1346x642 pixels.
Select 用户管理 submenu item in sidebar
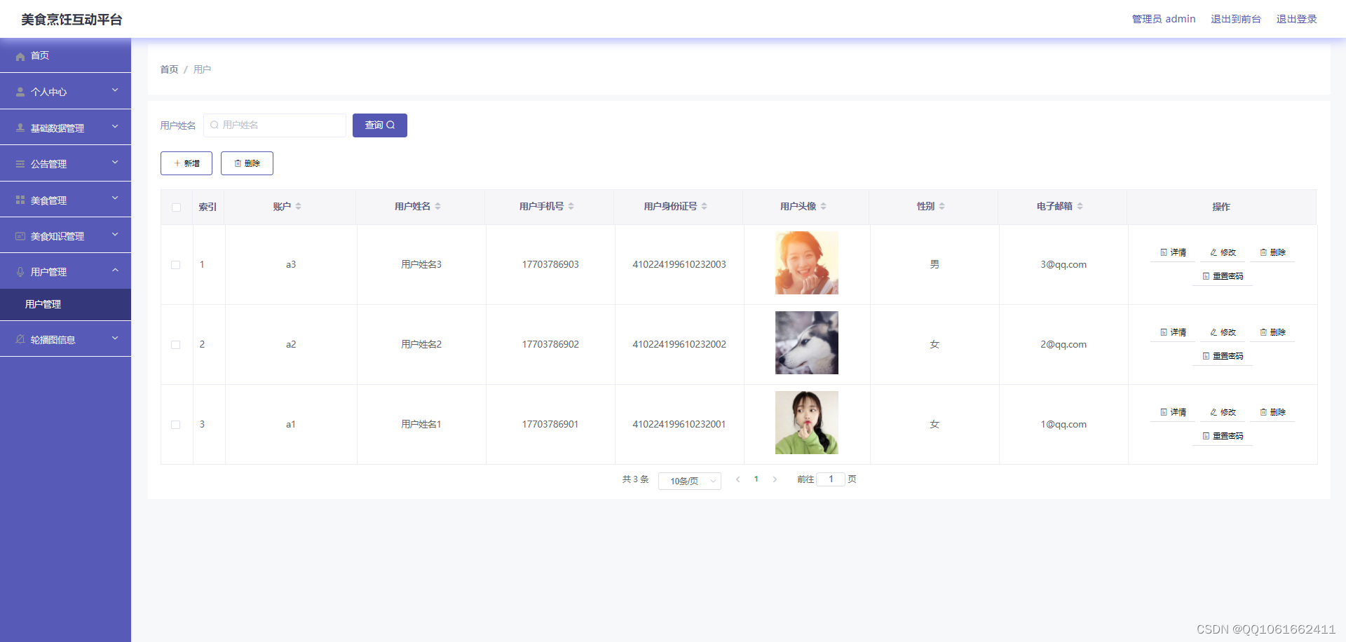pyautogui.click(x=43, y=304)
